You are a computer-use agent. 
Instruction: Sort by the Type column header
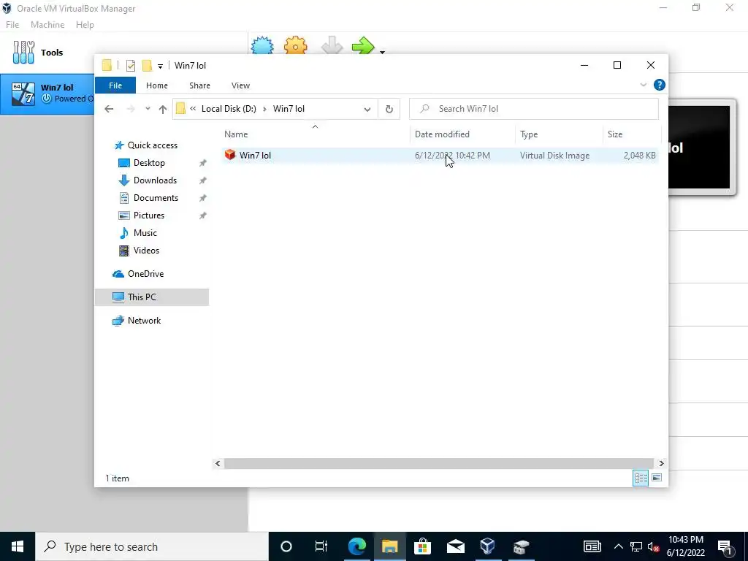[x=559, y=134]
